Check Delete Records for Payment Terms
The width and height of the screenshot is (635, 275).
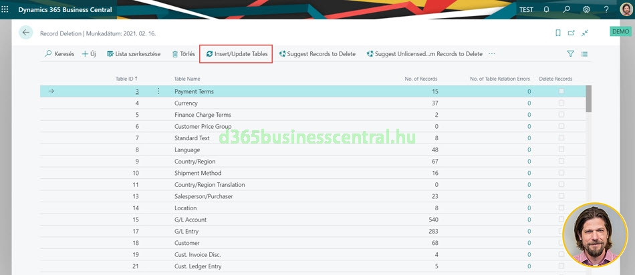click(561, 91)
